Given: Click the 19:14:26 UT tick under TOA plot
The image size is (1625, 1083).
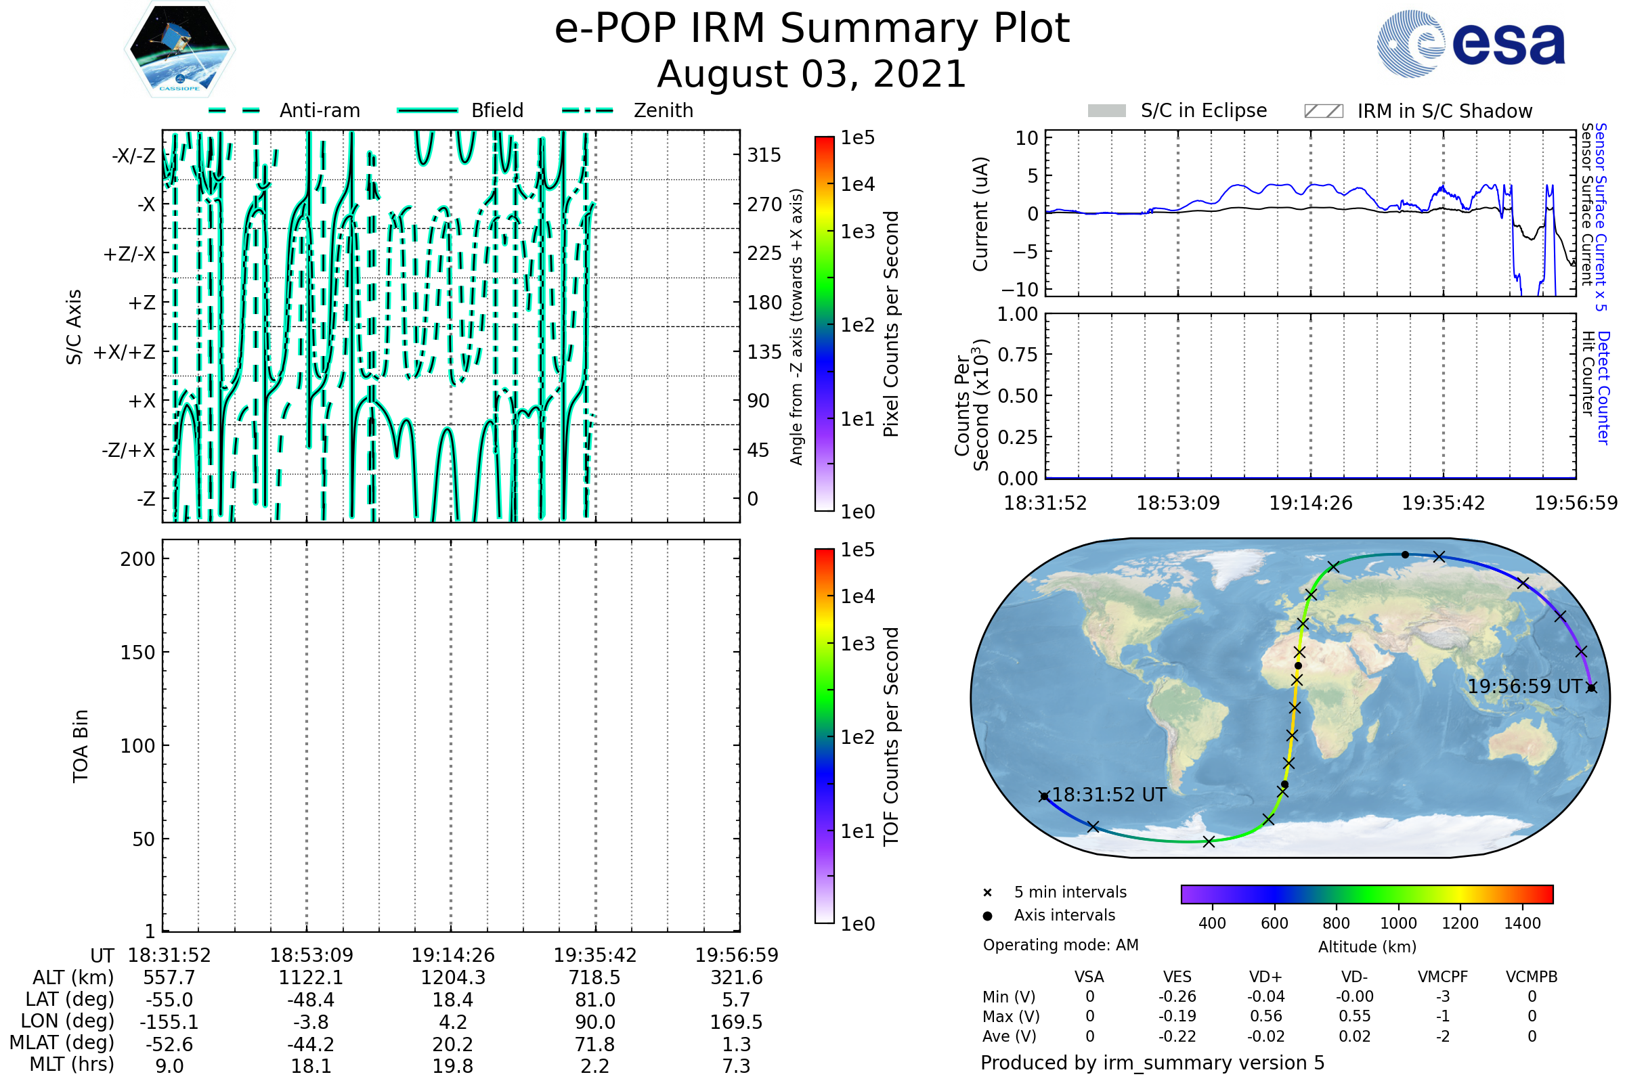Looking at the screenshot, I should point(452,955).
